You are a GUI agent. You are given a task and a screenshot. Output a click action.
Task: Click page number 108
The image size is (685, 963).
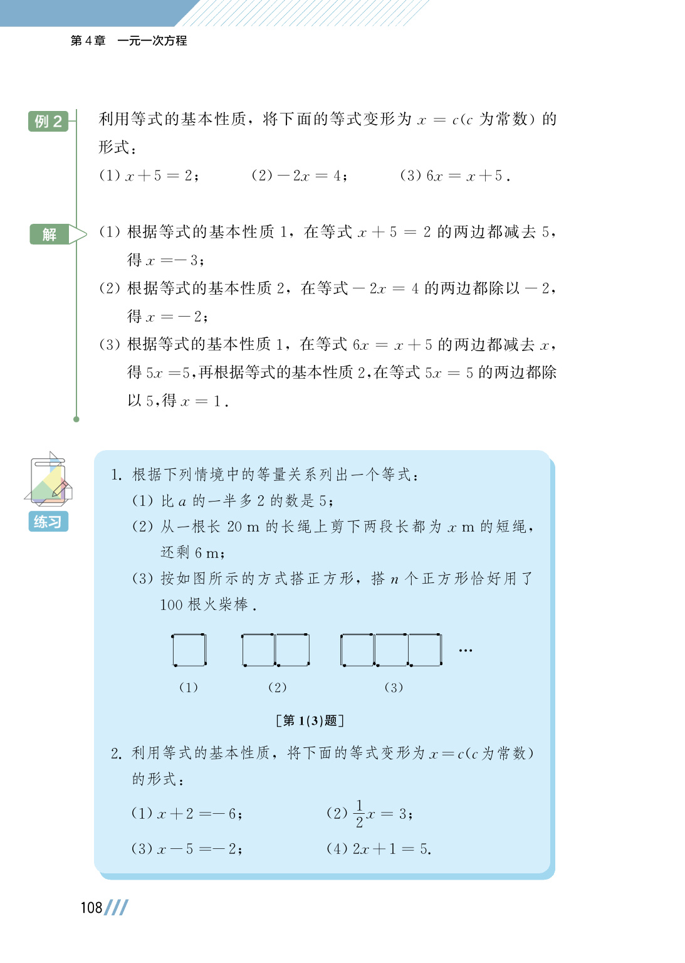91,908
